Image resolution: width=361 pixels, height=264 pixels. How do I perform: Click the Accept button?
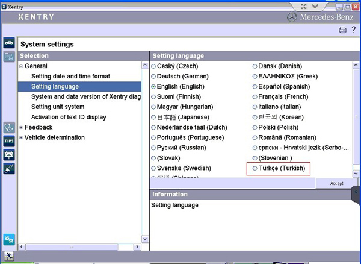tap(336, 183)
